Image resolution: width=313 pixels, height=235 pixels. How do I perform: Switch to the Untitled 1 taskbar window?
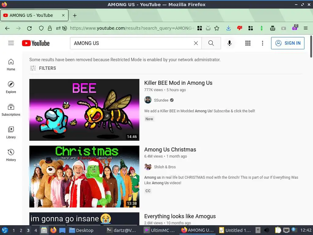click(235, 230)
